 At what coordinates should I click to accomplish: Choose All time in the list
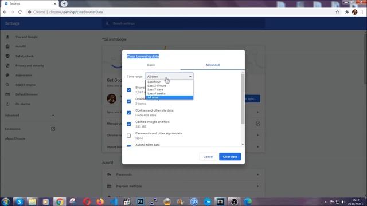click(169, 97)
